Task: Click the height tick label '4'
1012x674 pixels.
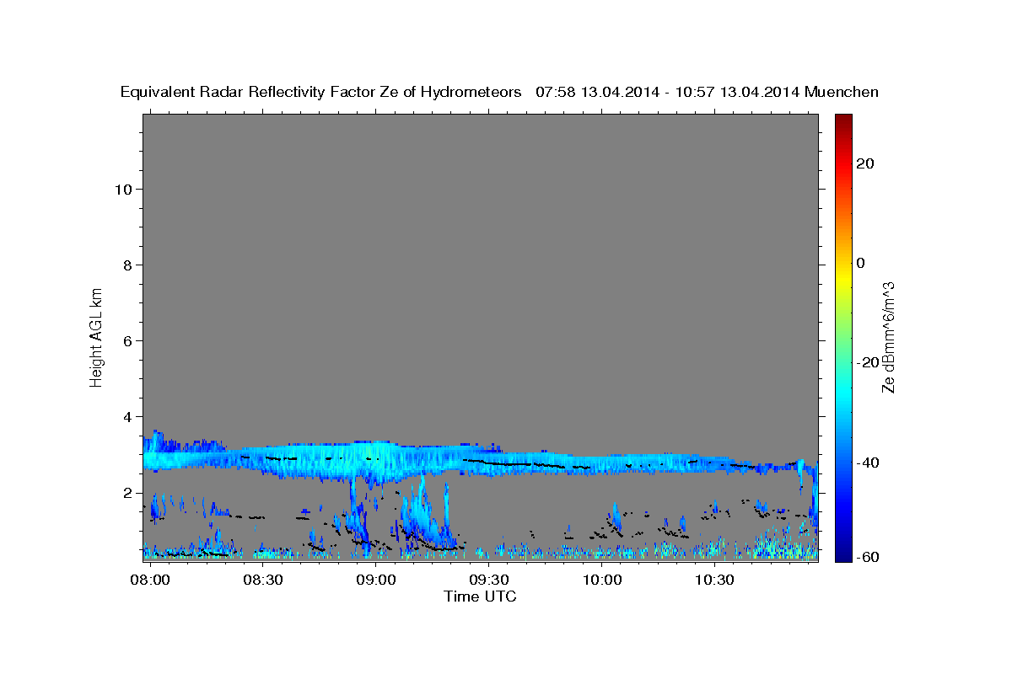Action: click(x=128, y=417)
